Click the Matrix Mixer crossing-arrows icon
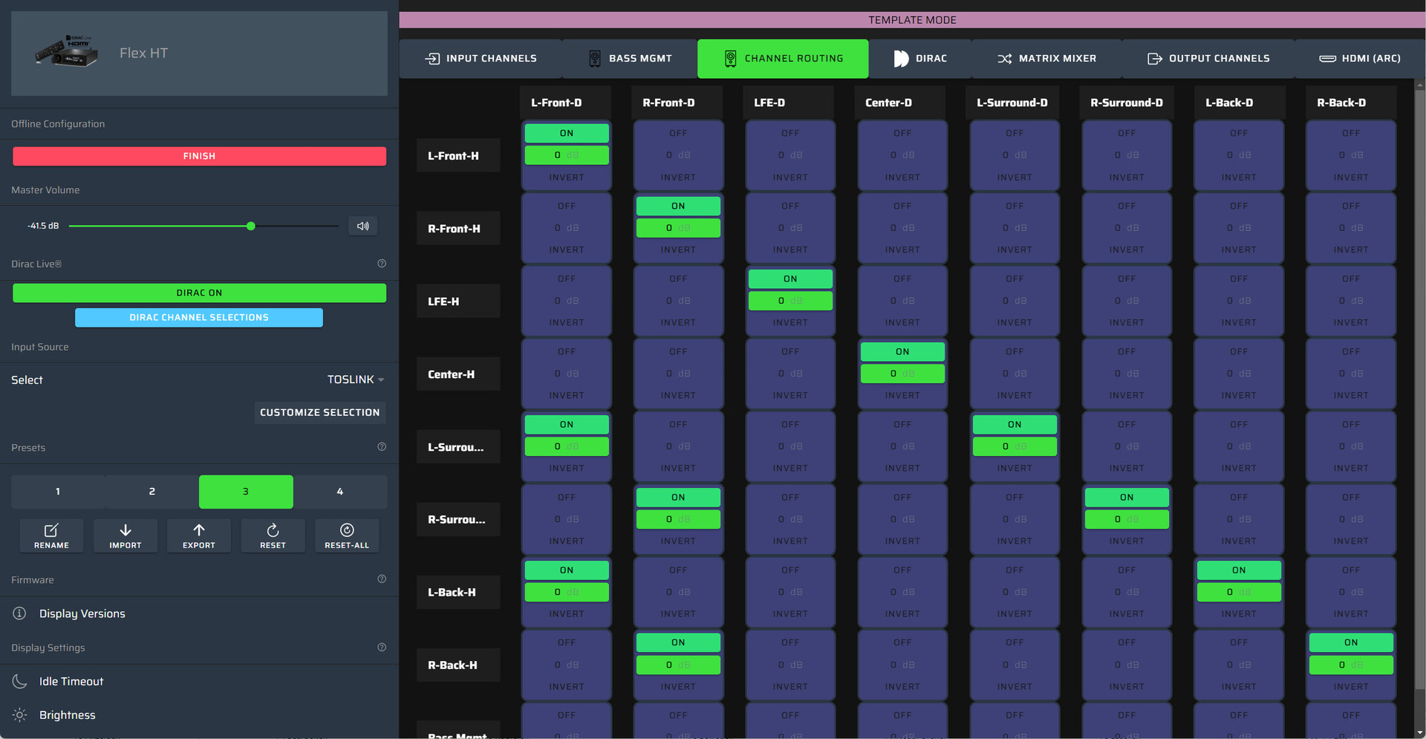 click(1005, 59)
